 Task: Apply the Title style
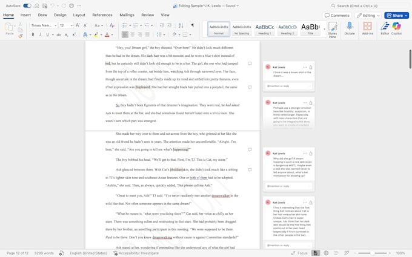[310, 29]
